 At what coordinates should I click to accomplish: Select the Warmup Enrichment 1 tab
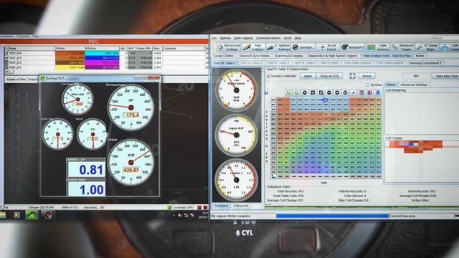click(x=425, y=63)
